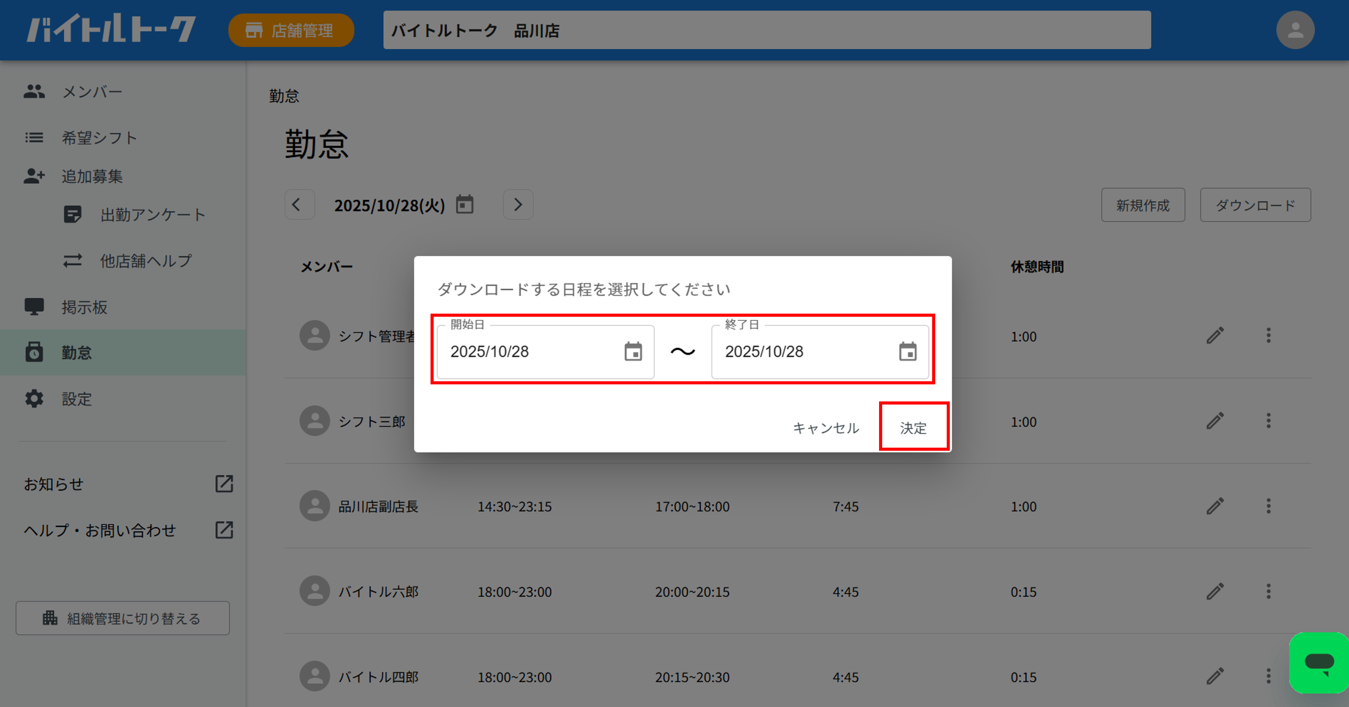Open 希望シフト in the sidebar
This screenshot has width=1349, height=707.
pyautogui.click(x=123, y=138)
